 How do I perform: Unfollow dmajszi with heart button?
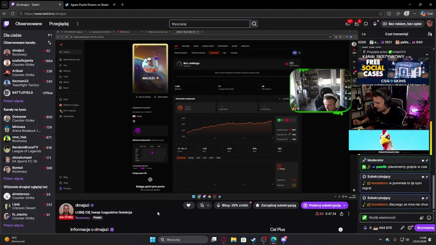(x=188, y=205)
